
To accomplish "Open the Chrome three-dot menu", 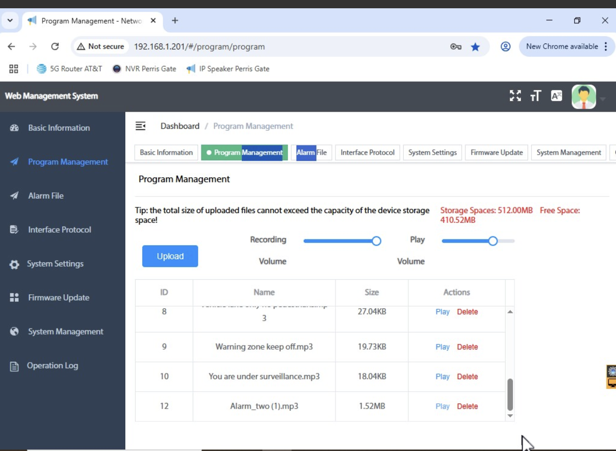I will point(606,47).
